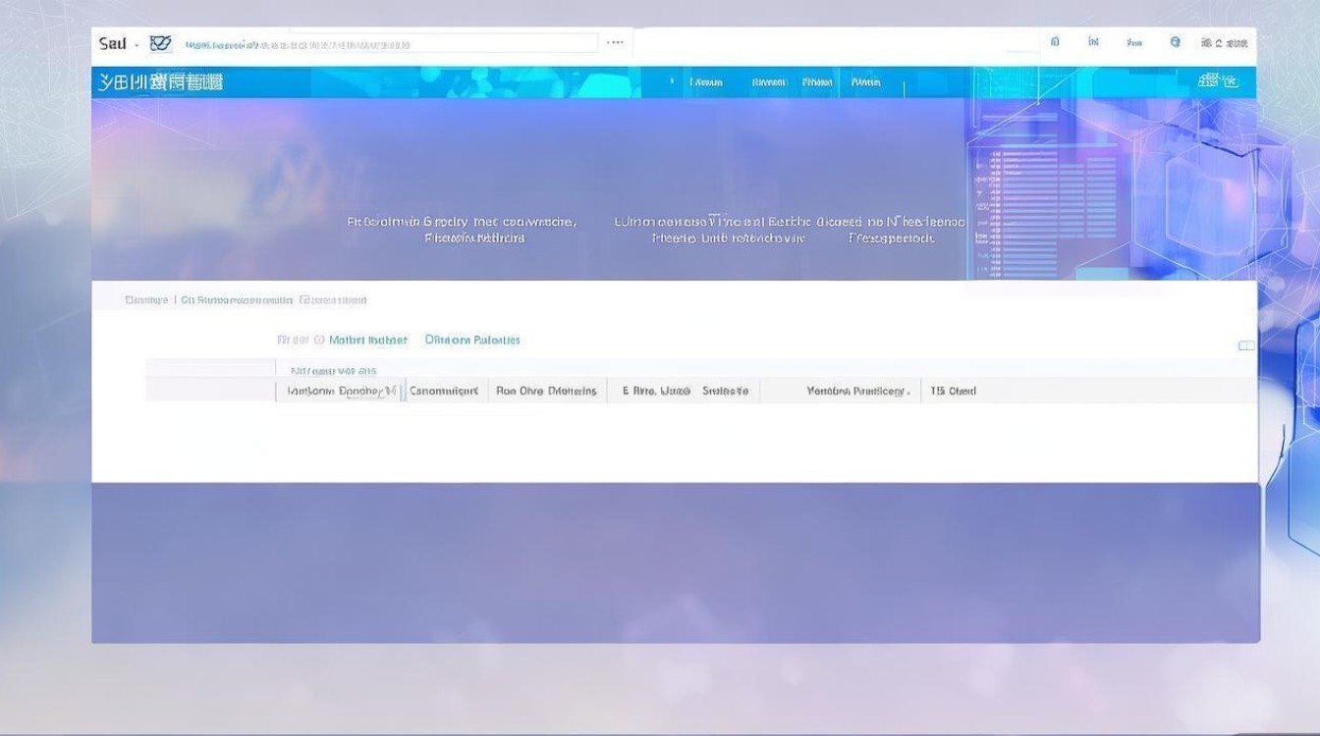Open the three-dots menu after the address field
Viewport: 1320px width, 736px height.
tap(615, 42)
